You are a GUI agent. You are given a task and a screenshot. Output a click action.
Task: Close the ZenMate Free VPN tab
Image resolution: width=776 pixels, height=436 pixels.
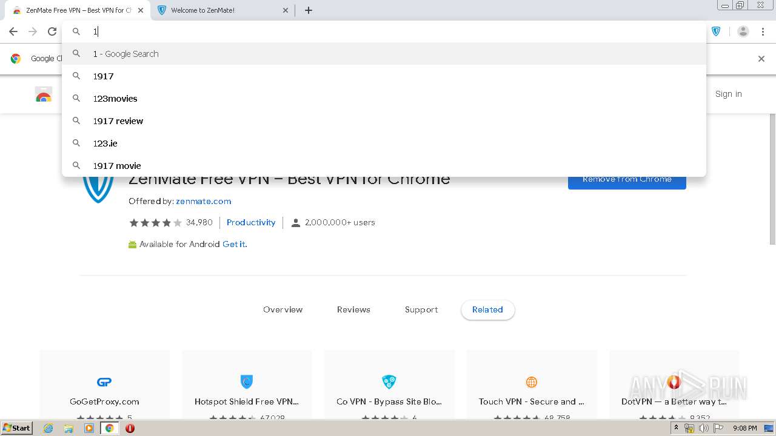point(141,10)
